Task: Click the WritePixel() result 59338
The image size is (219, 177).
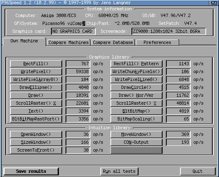Action: point(78,71)
